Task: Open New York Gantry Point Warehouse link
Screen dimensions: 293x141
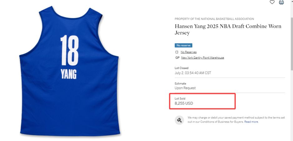Action: pyautogui.click(x=203, y=58)
